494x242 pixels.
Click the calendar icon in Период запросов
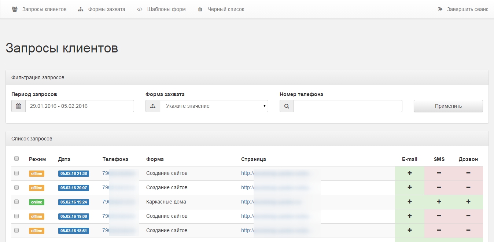click(x=18, y=106)
